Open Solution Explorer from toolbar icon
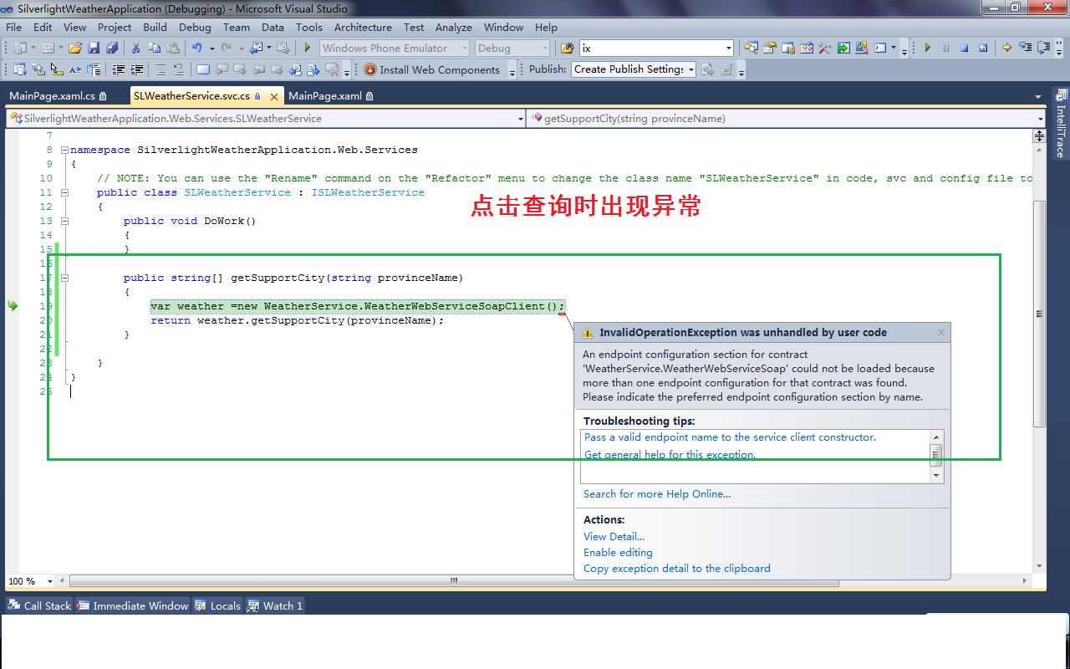Image resolution: width=1070 pixels, height=669 pixels. (751, 48)
